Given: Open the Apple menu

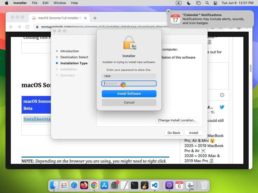Looking at the screenshot, I should [7, 3].
